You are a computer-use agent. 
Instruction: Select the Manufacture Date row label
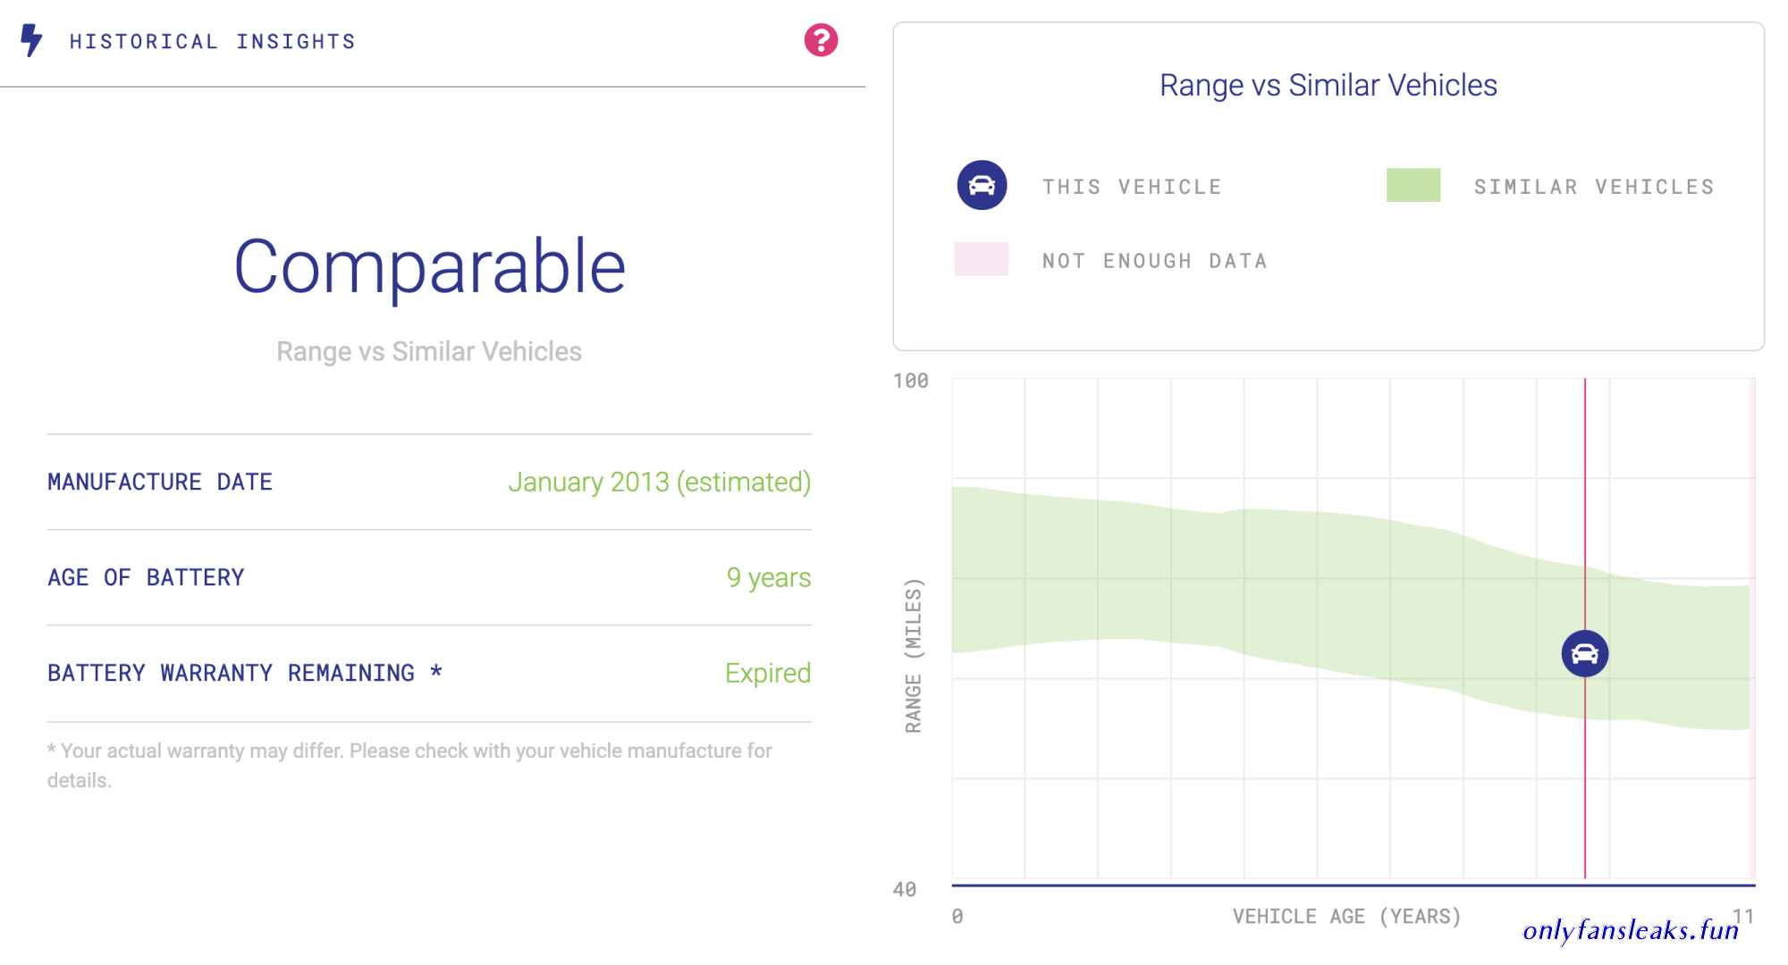tap(160, 482)
